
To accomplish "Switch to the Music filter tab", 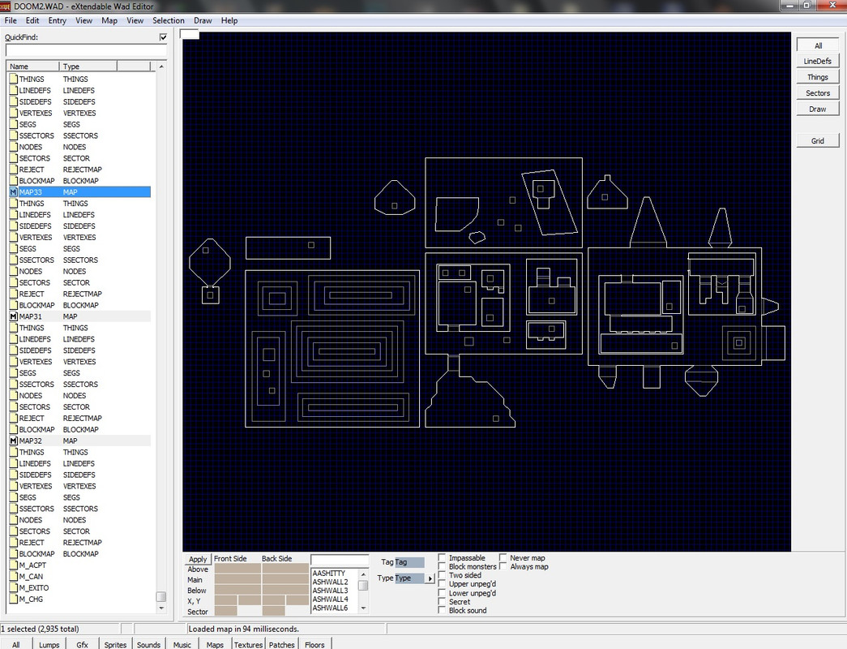I will [182, 644].
